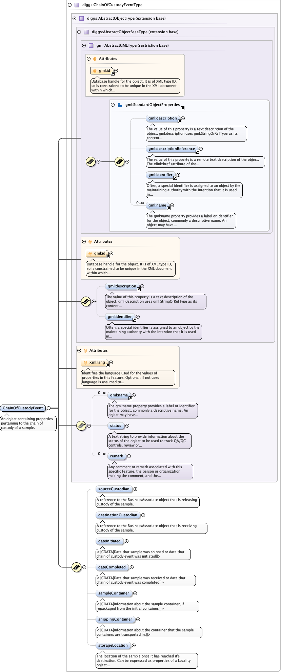The height and width of the screenshot is (672, 281).
Task: Expand the sourceCustodian element
Action: pyautogui.click(x=135, y=489)
